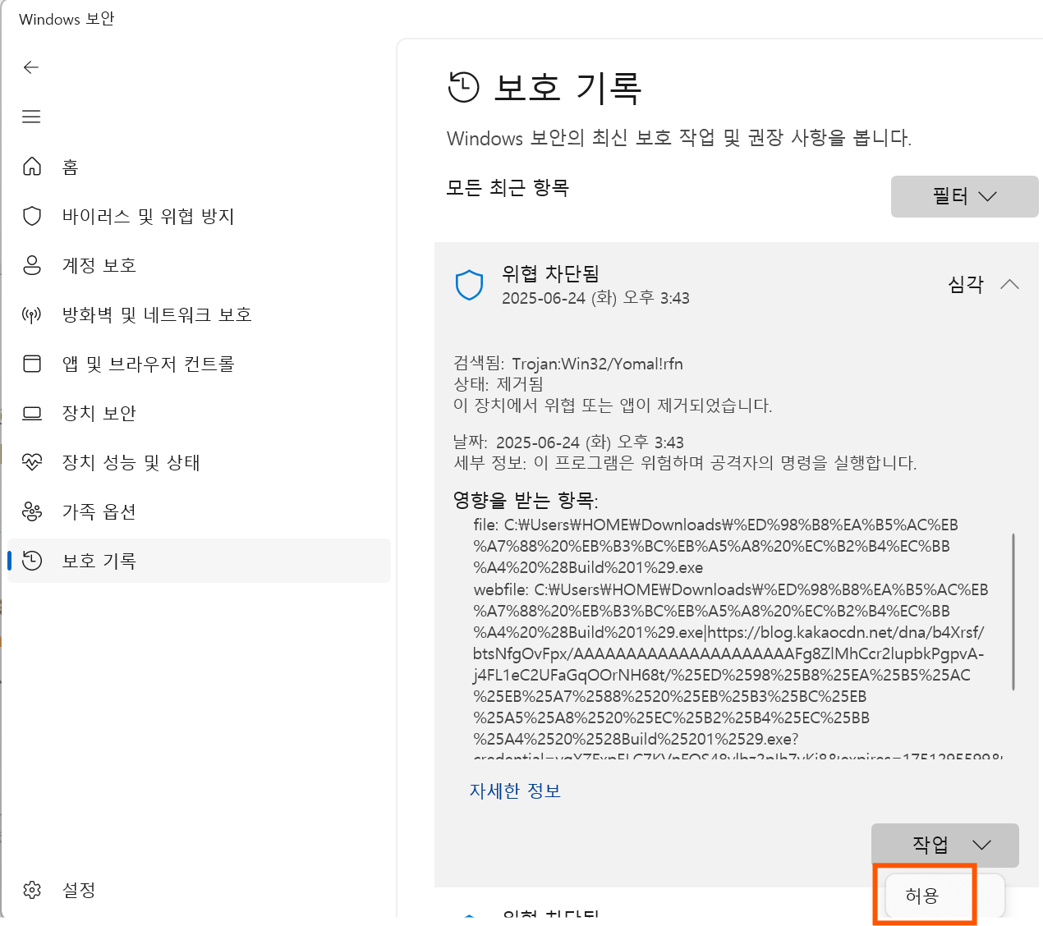This screenshot has height=926, width=1043.
Task: Open 설정 at the sidebar bottom
Action: (x=200, y=890)
